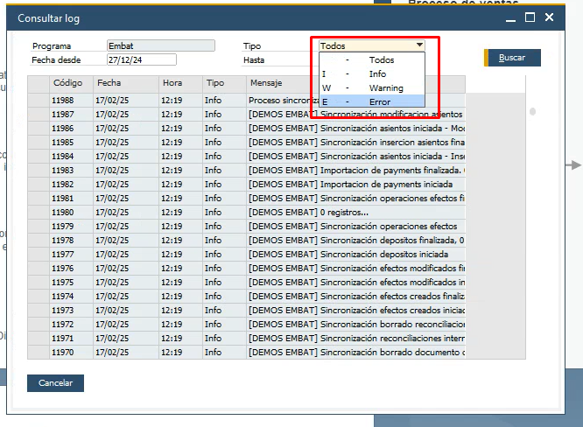Sort by the Código column header
The height and width of the screenshot is (427, 583).
pyautogui.click(x=67, y=83)
